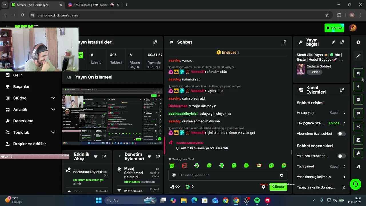Toggle the chat bubble icon in the right rail
This screenshot has height=206, width=366.
point(358,113)
